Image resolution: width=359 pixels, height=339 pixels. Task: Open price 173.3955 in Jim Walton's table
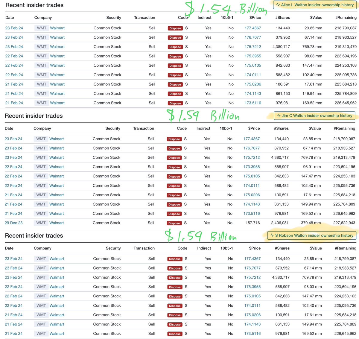pyautogui.click(x=252, y=167)
